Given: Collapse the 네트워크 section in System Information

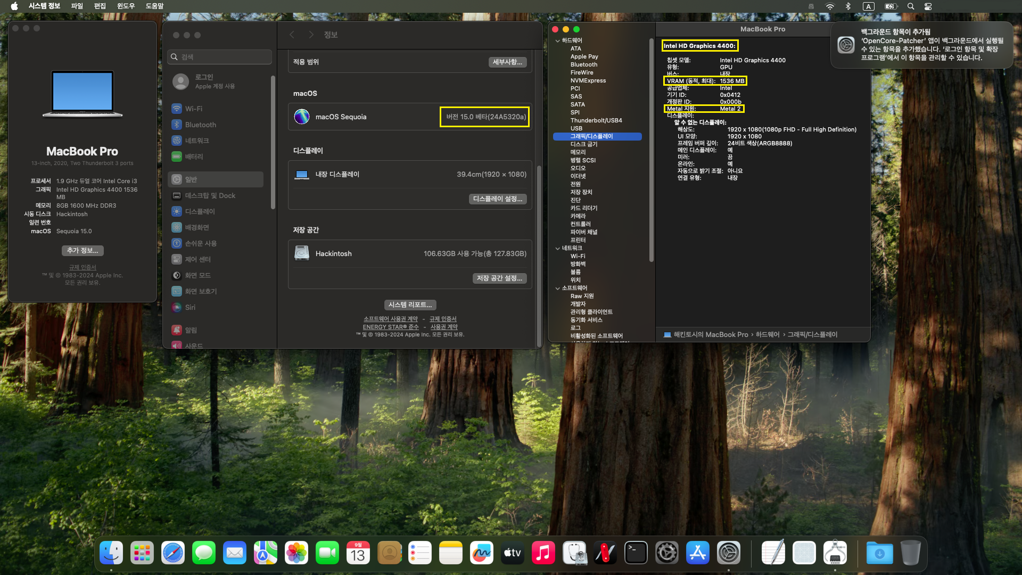Looking at the screenshot, I should pos(557,248).
